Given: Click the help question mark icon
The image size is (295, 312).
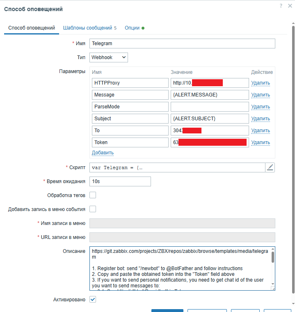Looking at the screenshot, I should 281,6.
